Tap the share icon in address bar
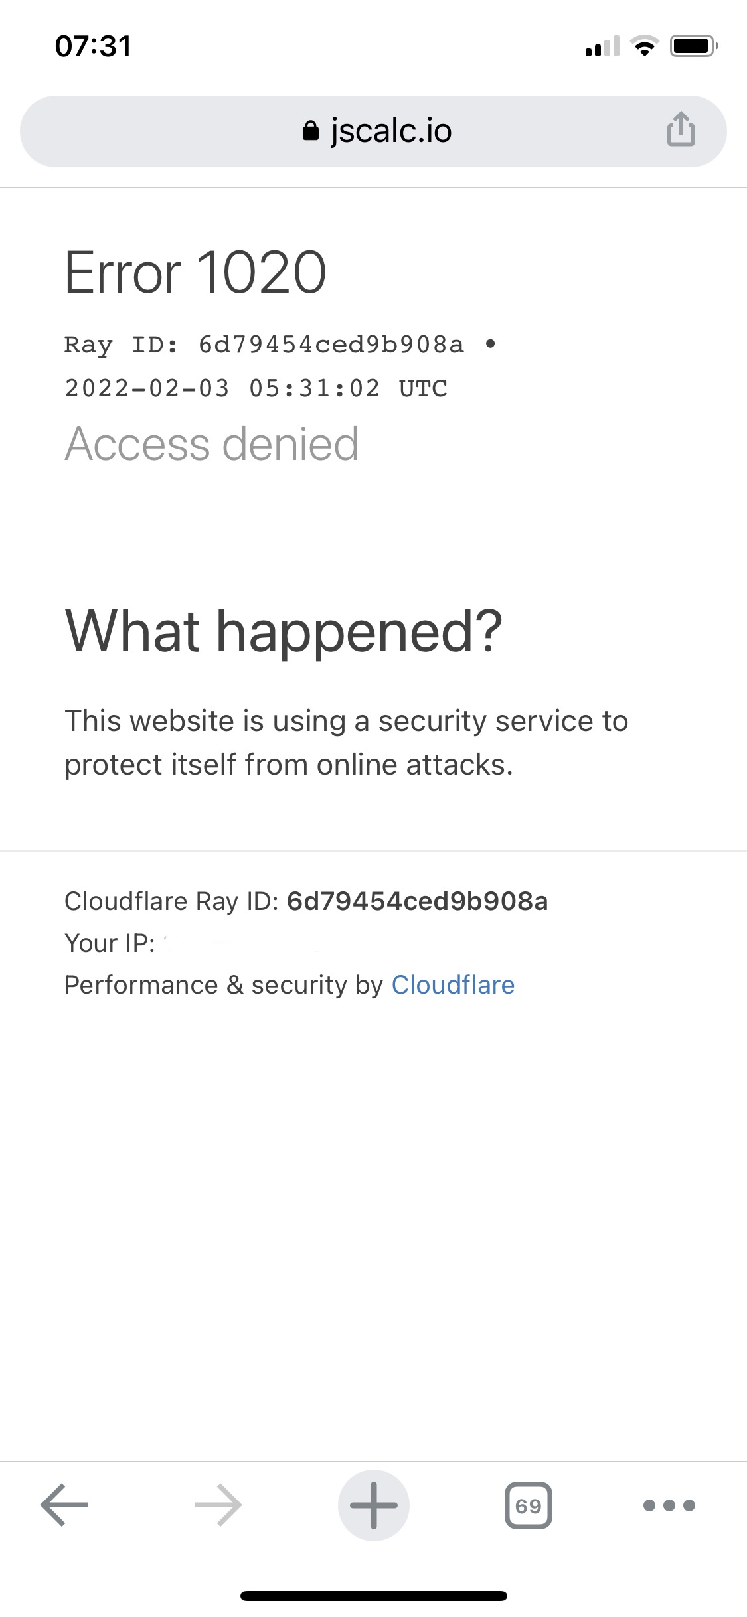The width and height of the screenshot is (747, 1617). 681,129
